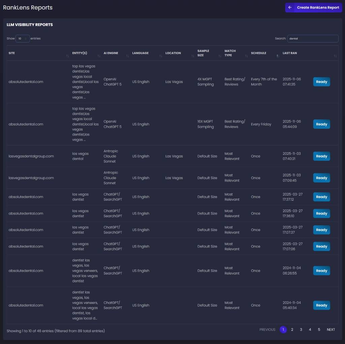Click Schedule column sort arrow icon

[x=278, y=56]
